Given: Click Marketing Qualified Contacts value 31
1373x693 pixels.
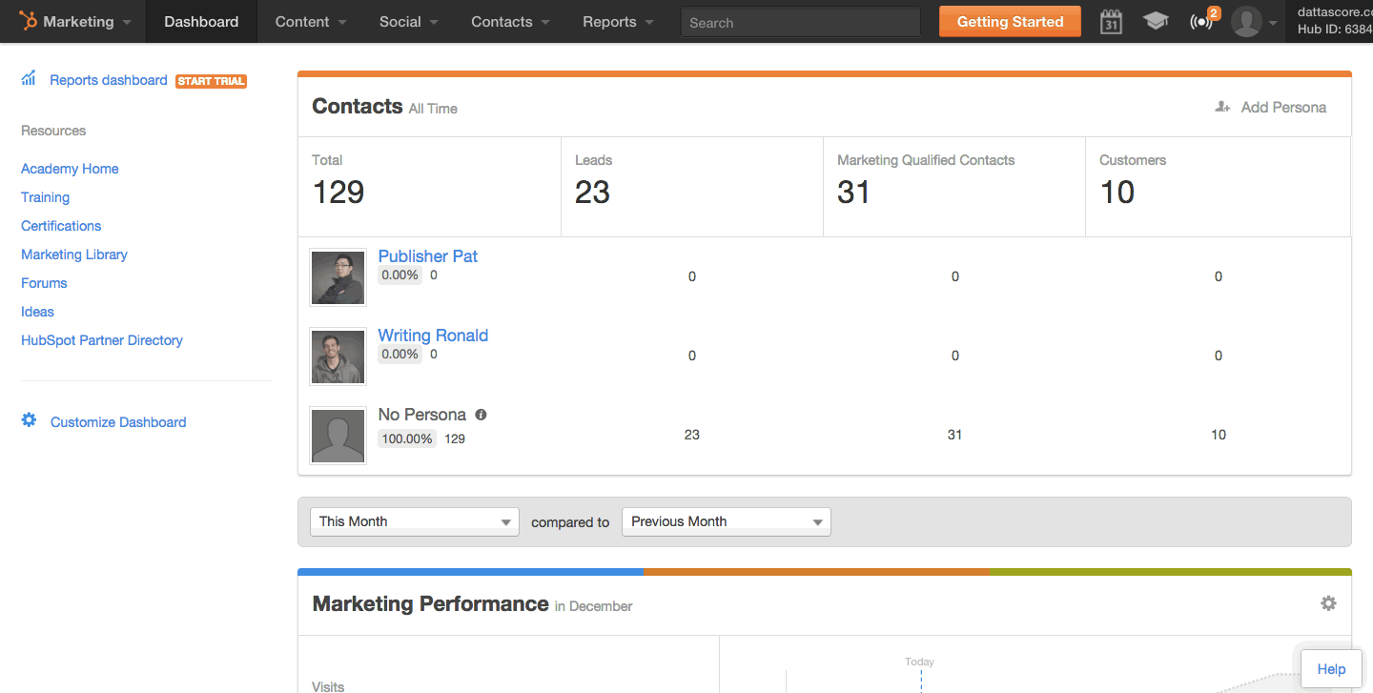Looking at the screenshot, I should coord(853,193).
